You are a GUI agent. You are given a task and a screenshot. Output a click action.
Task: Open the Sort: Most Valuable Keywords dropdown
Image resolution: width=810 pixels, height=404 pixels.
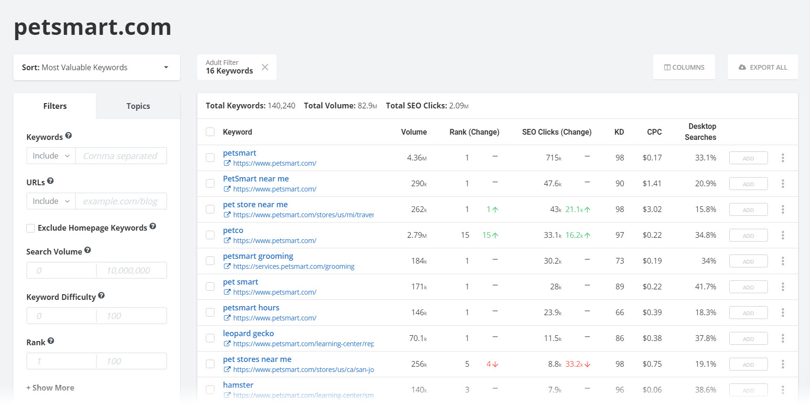point(96,67)
